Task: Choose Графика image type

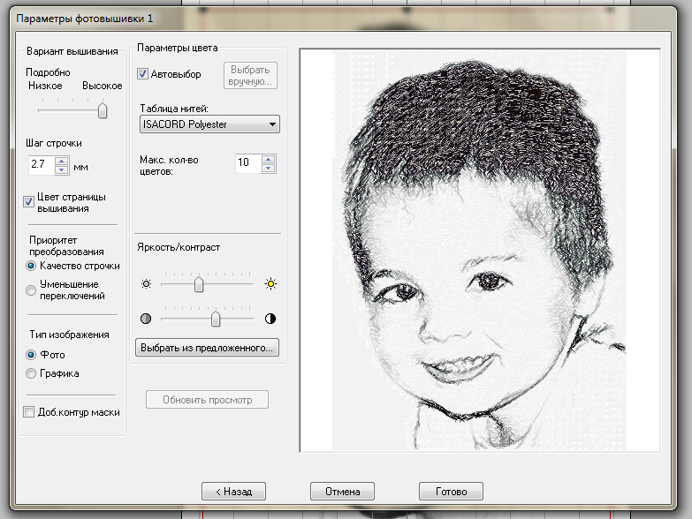Action: (32, 373)
